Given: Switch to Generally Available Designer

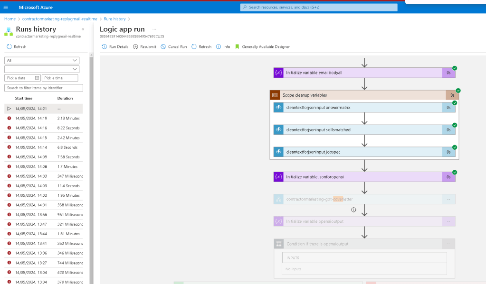Looking at the screenshot, I should [263, 47].
